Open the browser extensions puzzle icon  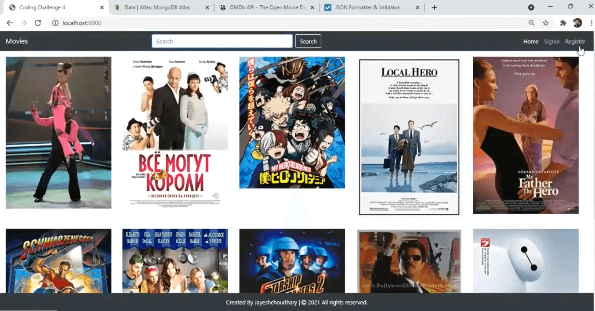[x=563, y=23]
